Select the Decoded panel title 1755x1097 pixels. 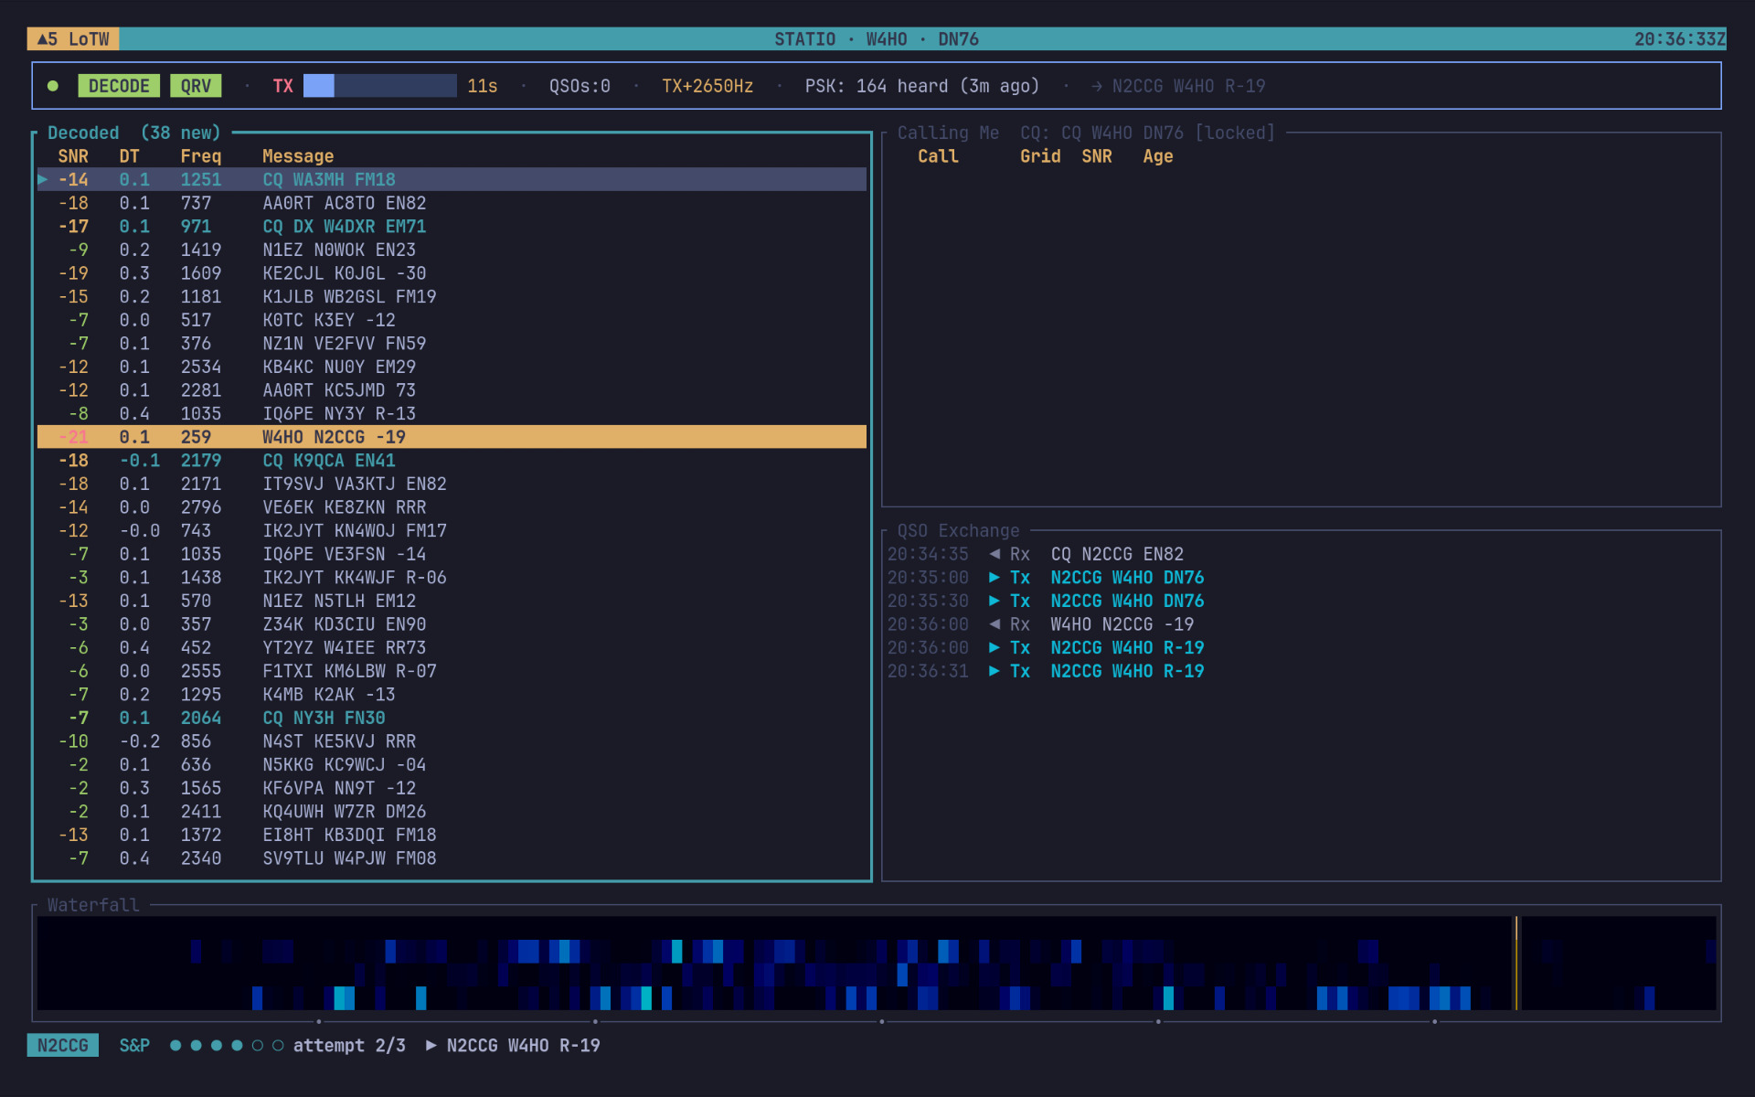click(x=83, y=133)
